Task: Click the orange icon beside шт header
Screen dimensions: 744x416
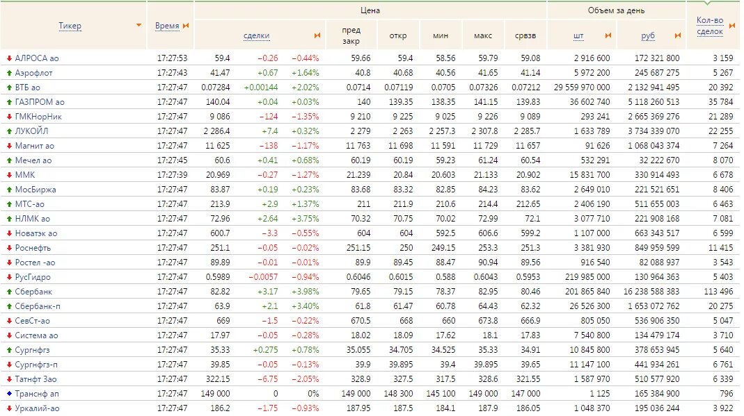Action: pos(608,35)
